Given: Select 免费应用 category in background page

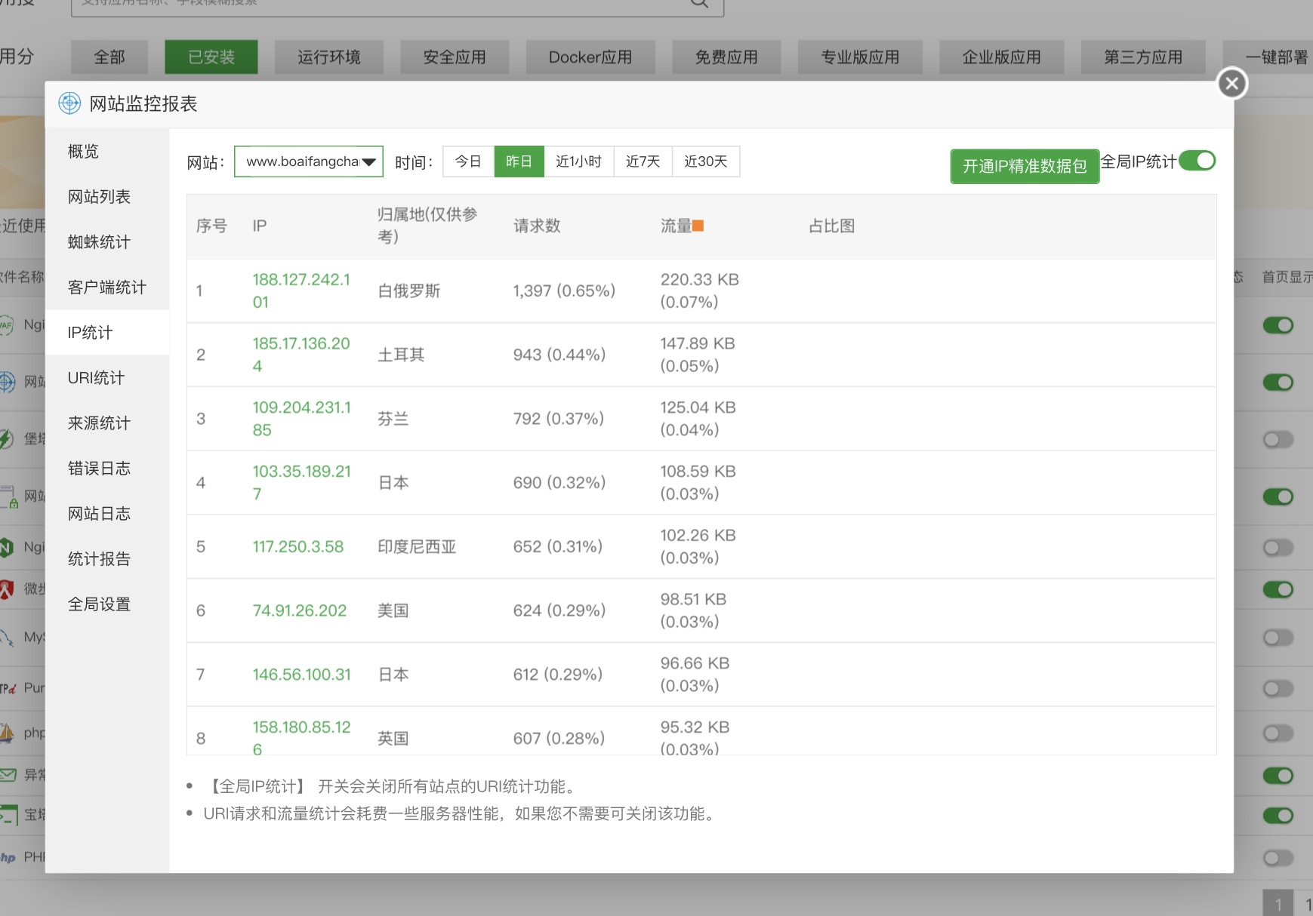Looking at the screenshot, I should [726, 57].
